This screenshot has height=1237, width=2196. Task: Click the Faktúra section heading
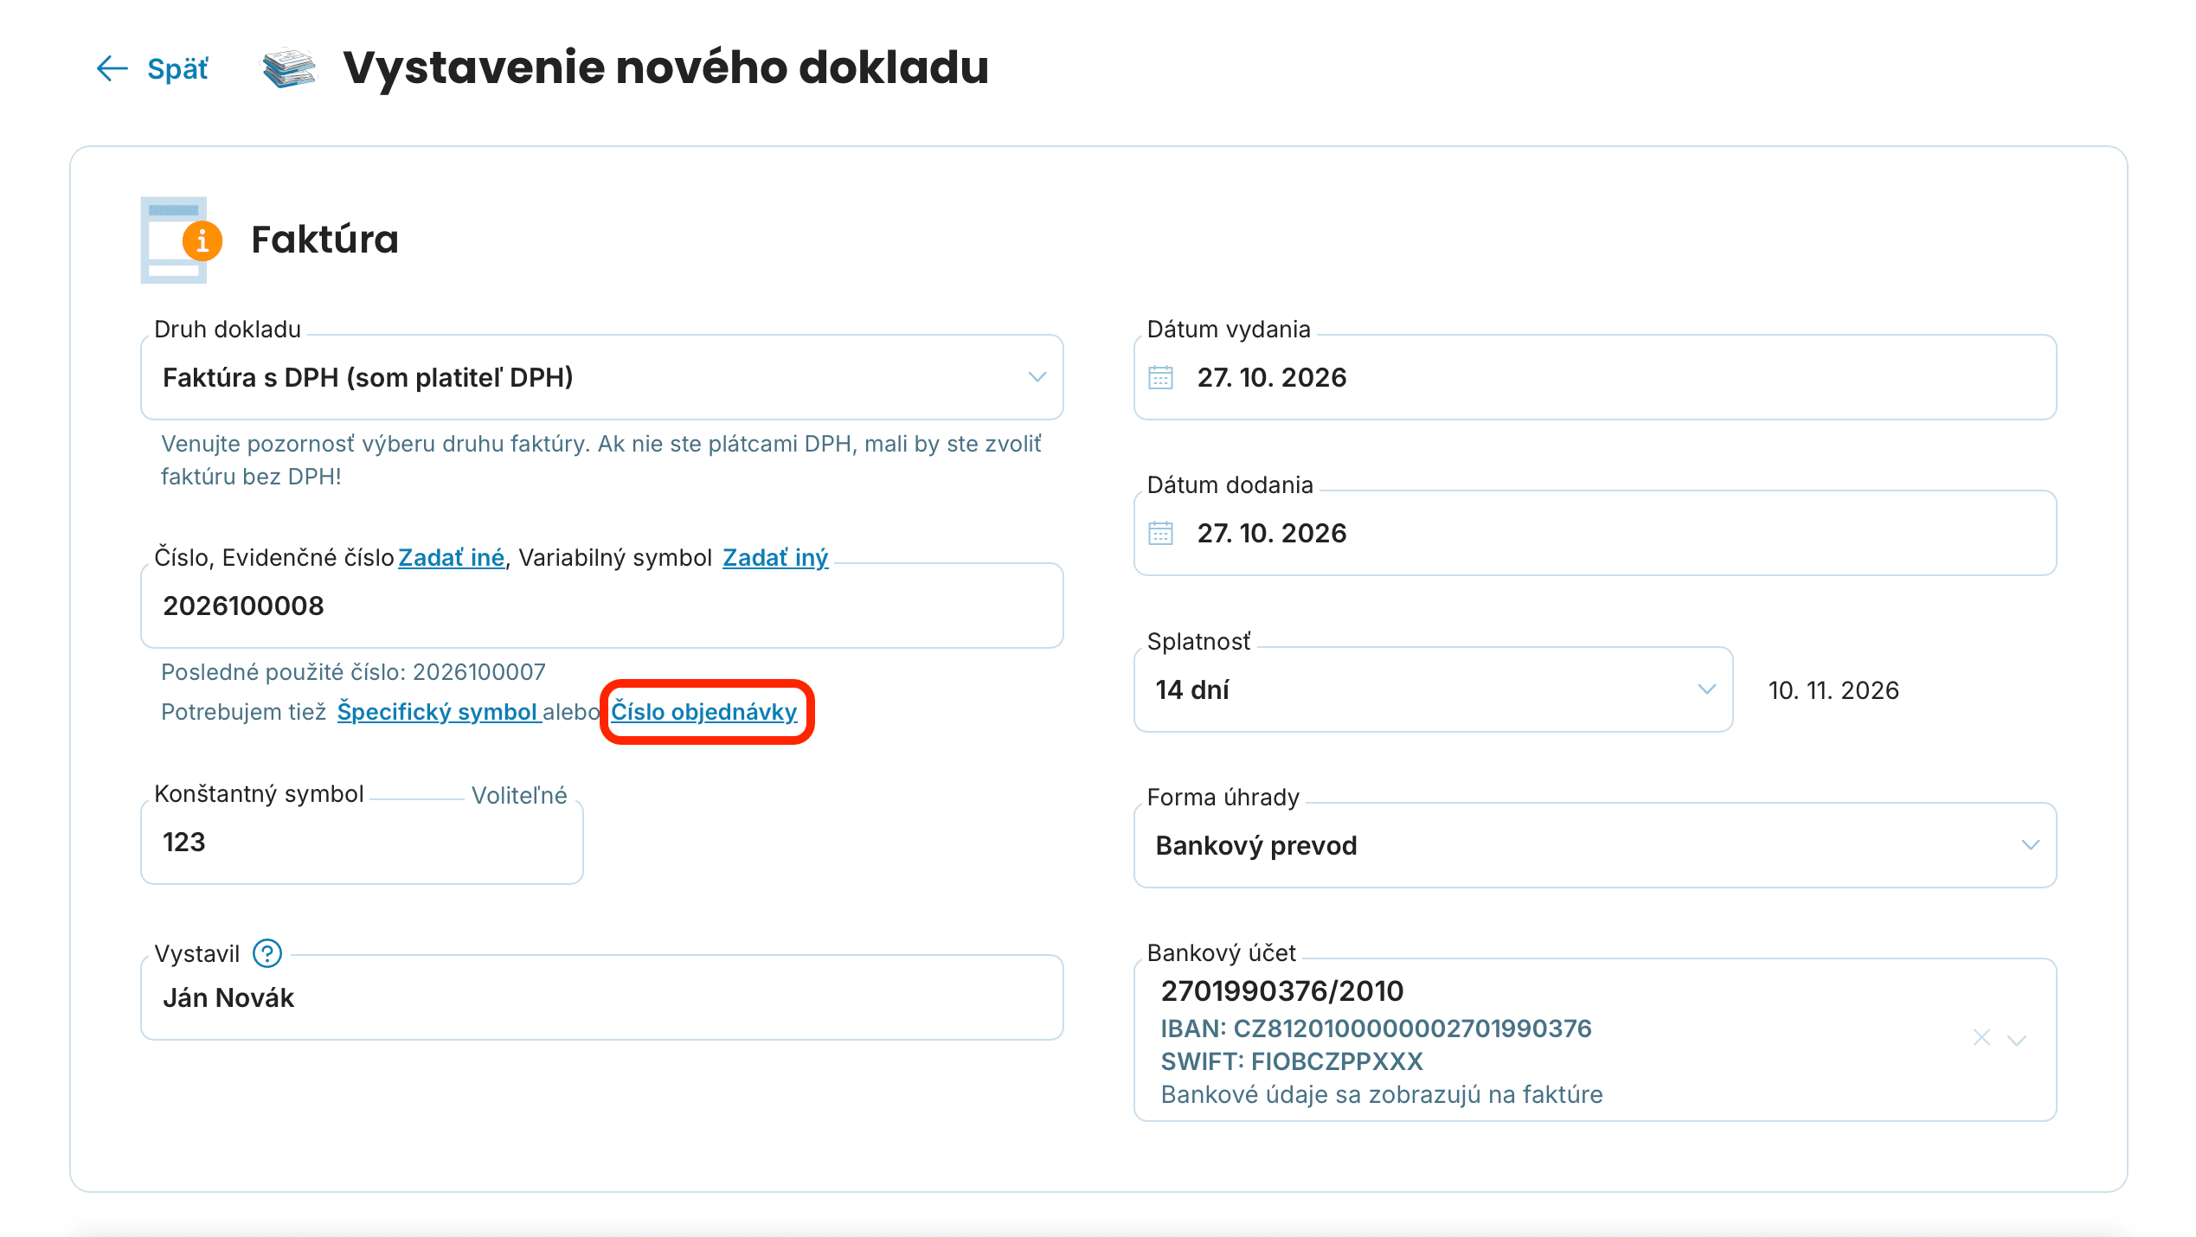click(324, 240)
